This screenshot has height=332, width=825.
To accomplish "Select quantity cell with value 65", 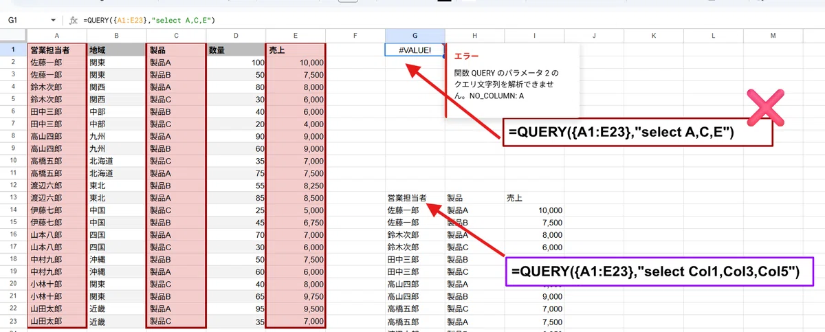I will pyautogui.click(x=236, y=296).
